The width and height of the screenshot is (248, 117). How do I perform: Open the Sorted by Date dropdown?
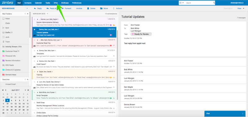(41, 14)
